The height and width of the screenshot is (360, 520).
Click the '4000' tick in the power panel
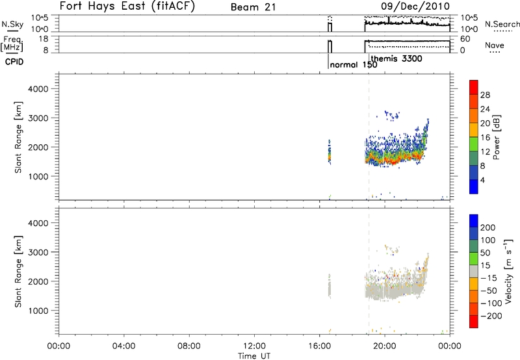click(38, 89)
